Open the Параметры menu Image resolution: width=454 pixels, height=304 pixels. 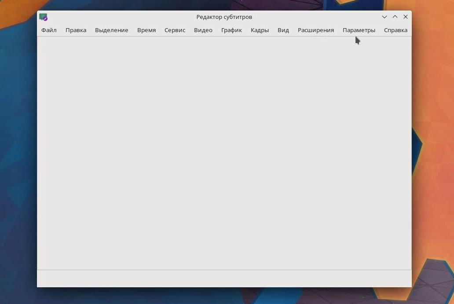pos(359,30)
